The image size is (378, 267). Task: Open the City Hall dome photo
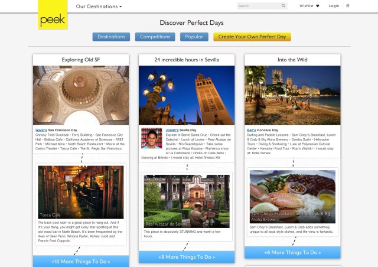(81, 95)
